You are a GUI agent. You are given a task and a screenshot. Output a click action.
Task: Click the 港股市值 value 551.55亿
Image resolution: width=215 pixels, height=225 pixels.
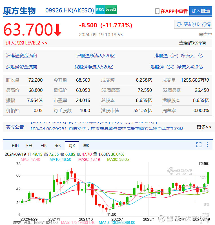[143, 110]
